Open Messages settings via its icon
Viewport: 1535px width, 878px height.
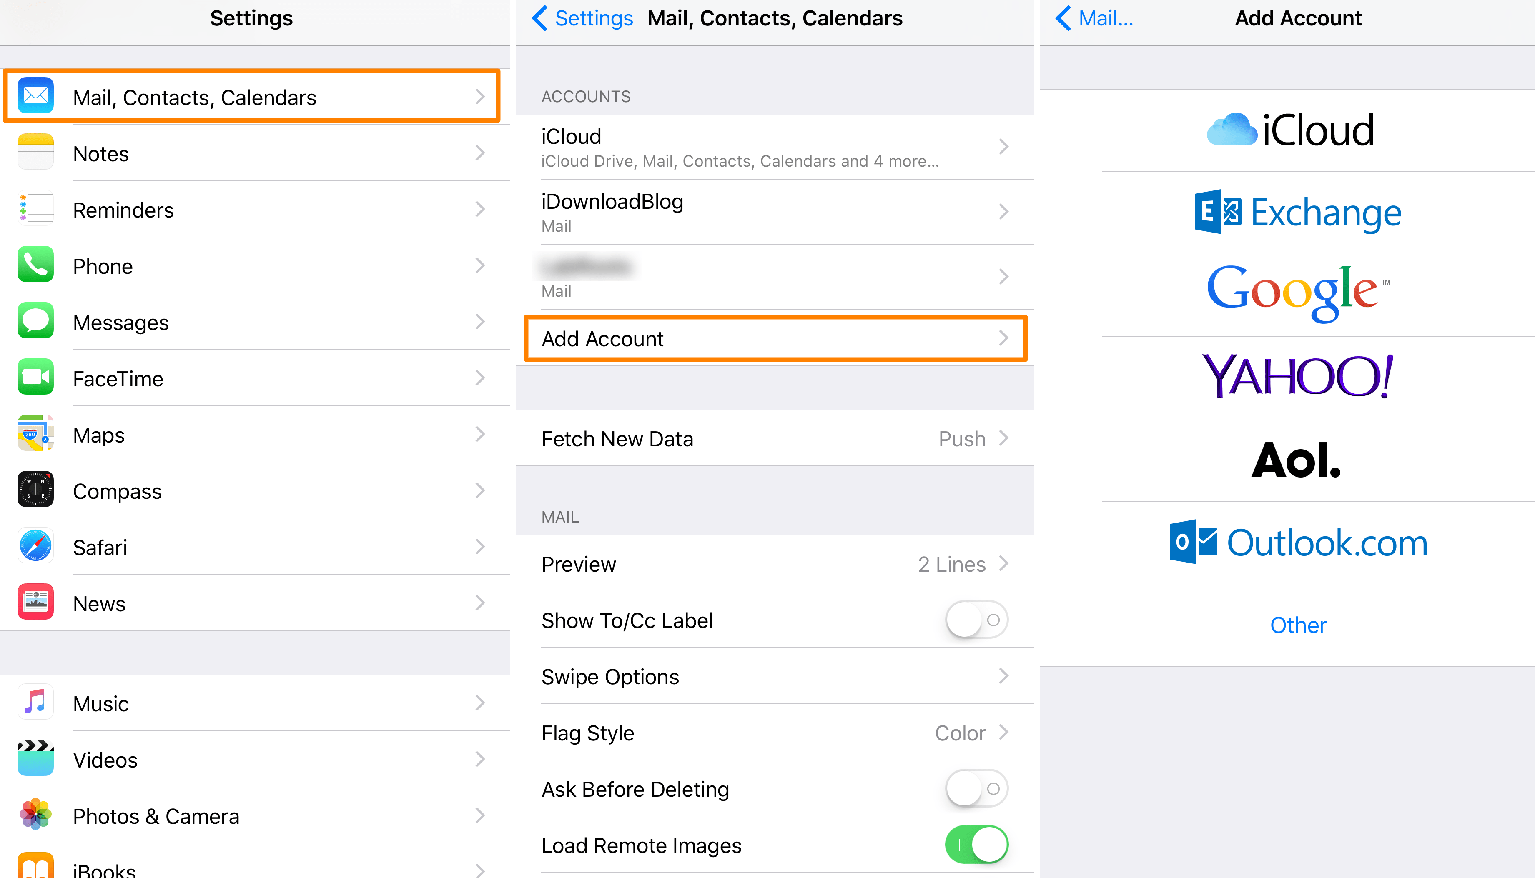coord(35,321)
